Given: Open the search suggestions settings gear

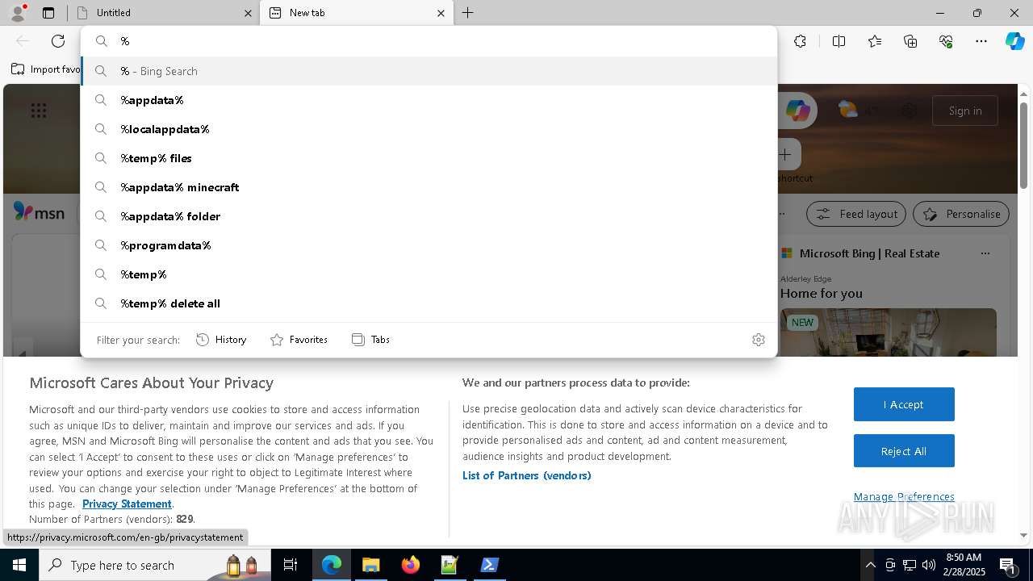Looking at the screenshot, I should pyautogui.click(x=758, y=340).
